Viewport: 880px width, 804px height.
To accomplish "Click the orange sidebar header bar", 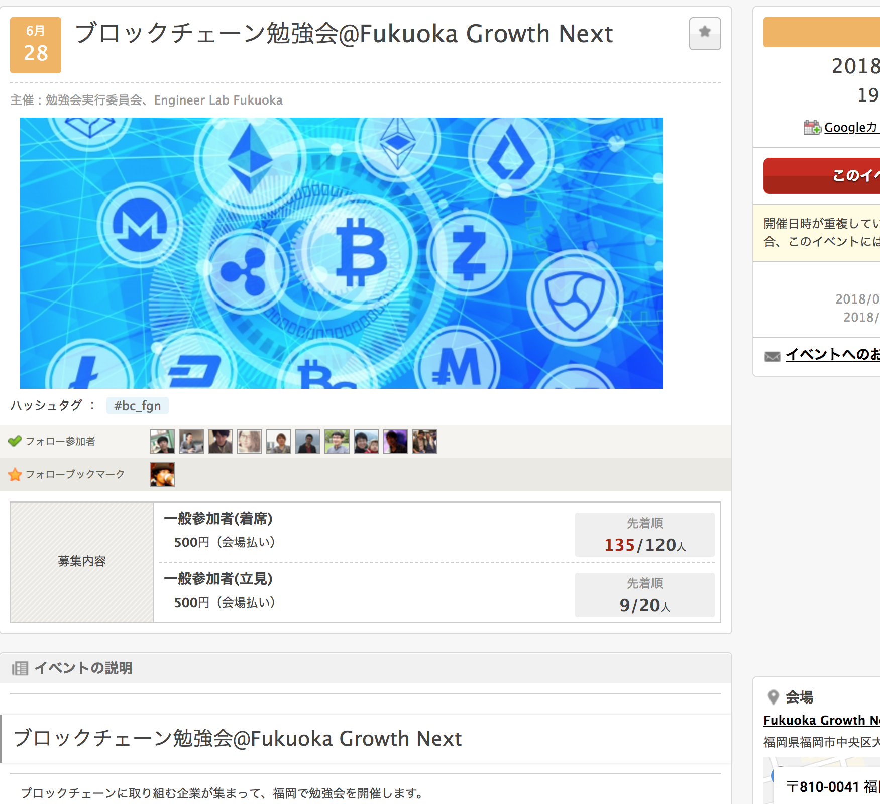I will 822,32.
